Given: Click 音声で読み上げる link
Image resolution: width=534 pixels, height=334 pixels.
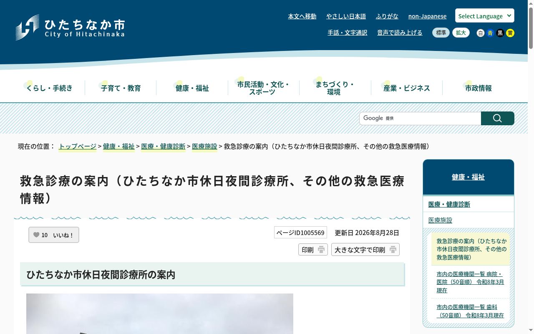Looking at the screenshot, I should point(400,33).
